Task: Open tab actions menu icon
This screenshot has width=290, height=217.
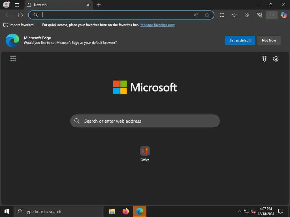Action: [17, 5]
